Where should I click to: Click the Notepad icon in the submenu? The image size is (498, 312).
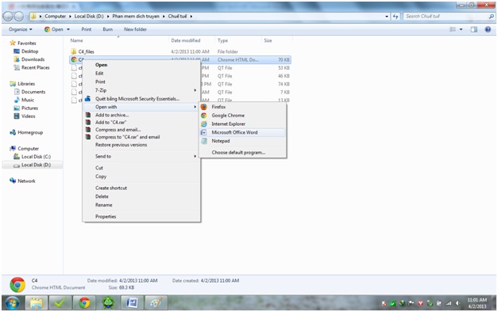(x=204, y=141)
